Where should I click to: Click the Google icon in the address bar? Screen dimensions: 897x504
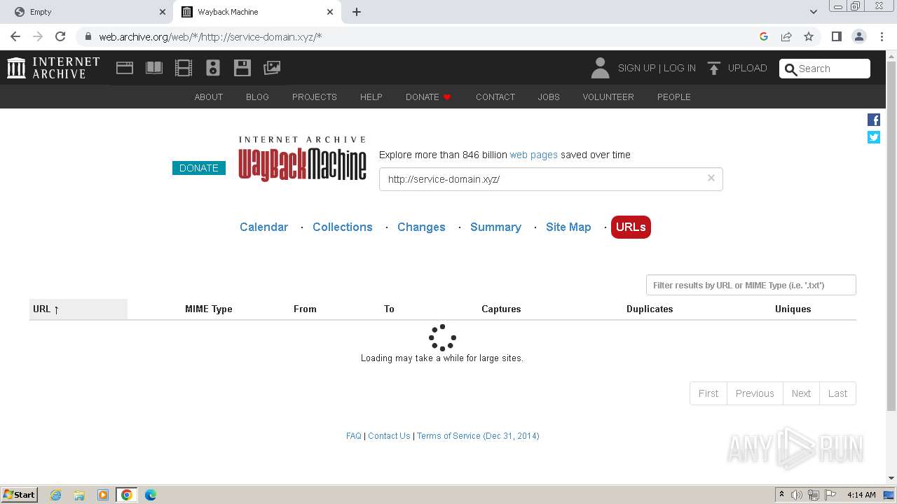pos(764,36)
